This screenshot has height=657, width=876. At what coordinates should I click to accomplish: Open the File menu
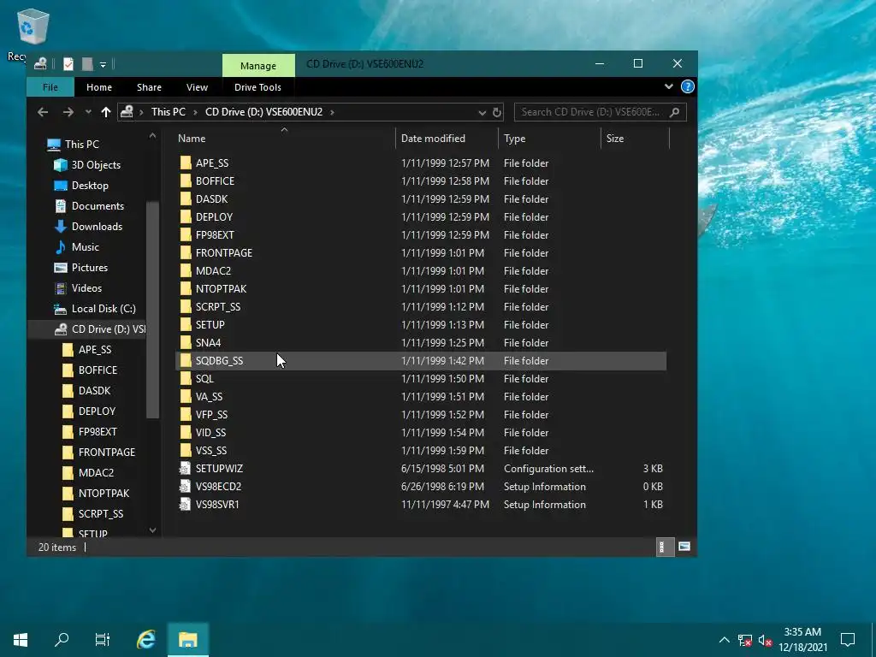click(x=50, y=87)
